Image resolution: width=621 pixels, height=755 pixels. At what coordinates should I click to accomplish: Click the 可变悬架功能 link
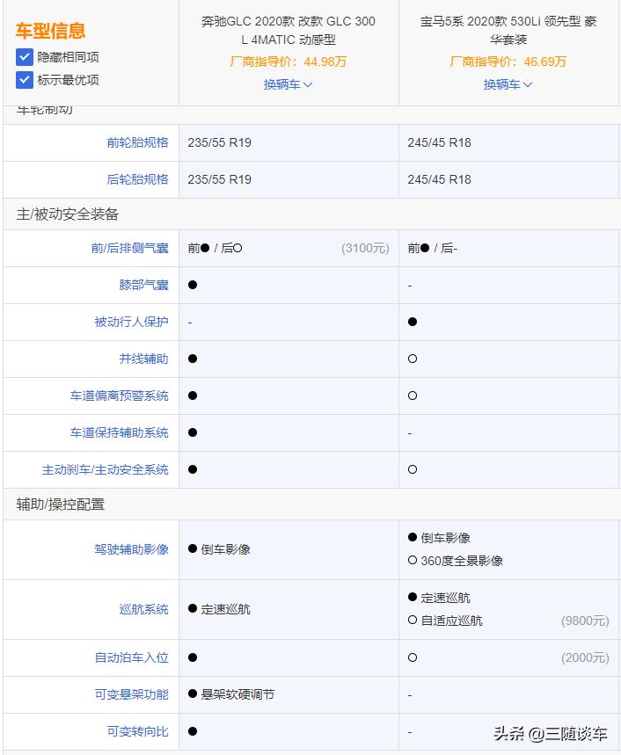pyautogui.click(x=132, y=695)
